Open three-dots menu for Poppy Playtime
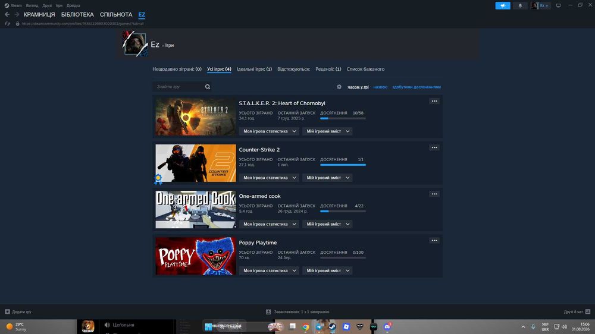The image size is (595, 334). (434, 240)
